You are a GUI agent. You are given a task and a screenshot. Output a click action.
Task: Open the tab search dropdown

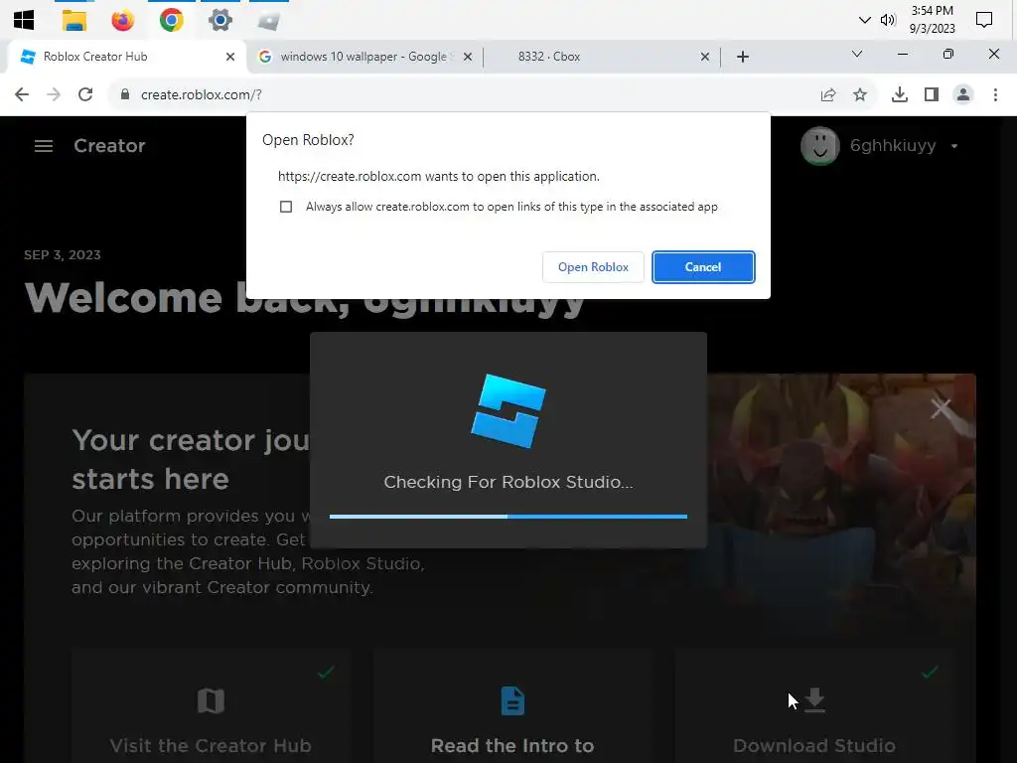point(857,54)
